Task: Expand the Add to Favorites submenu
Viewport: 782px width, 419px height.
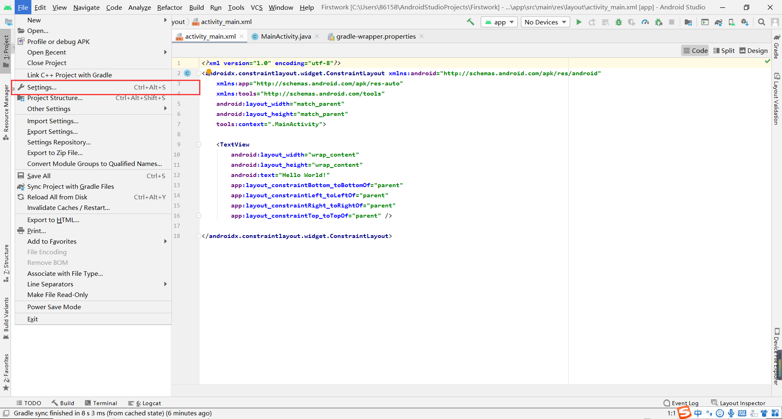Action: click(x=93, y=241)
